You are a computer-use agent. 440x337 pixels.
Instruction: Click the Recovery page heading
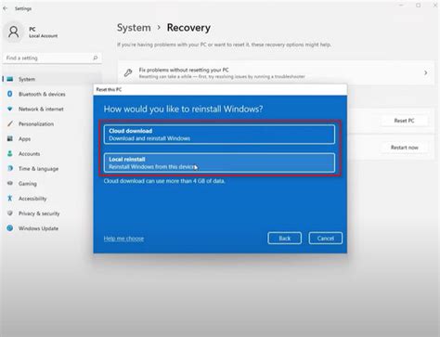click(x=188, y=28)
